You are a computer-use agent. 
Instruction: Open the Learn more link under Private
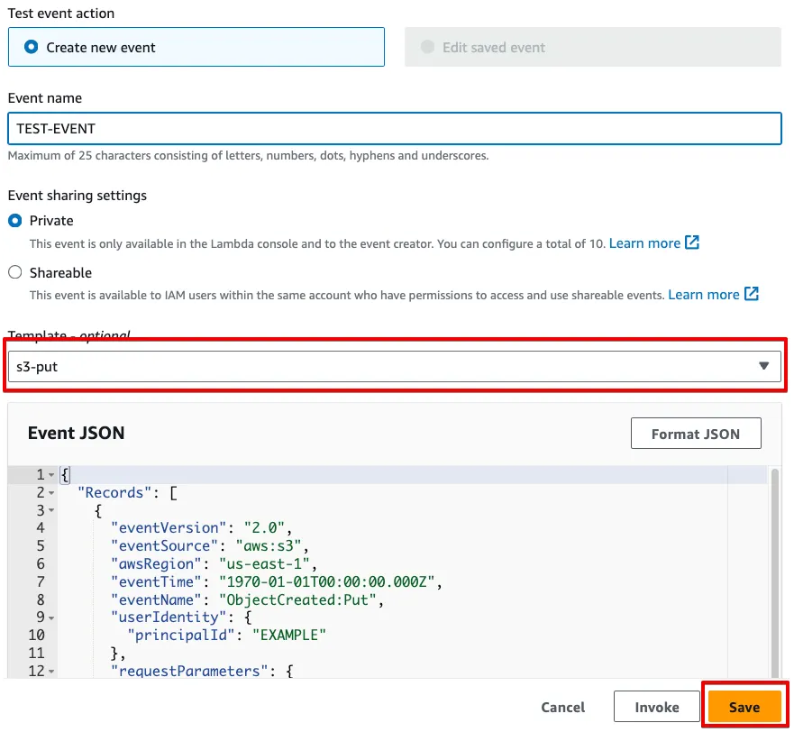click(x=644, y=243)
